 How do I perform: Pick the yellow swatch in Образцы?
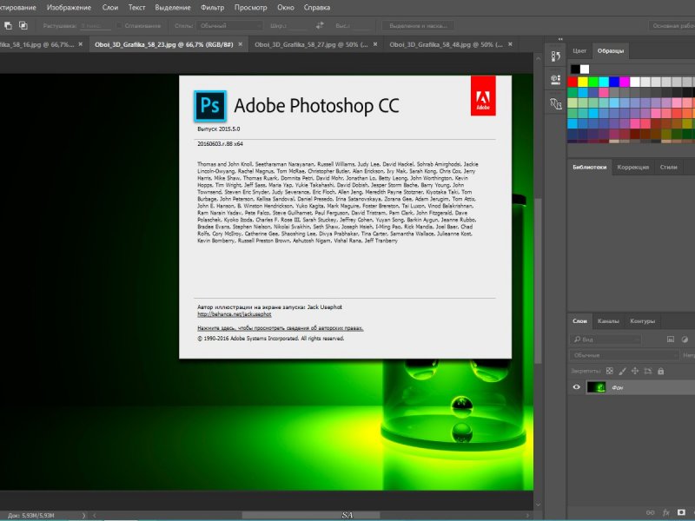coord(583,82)
